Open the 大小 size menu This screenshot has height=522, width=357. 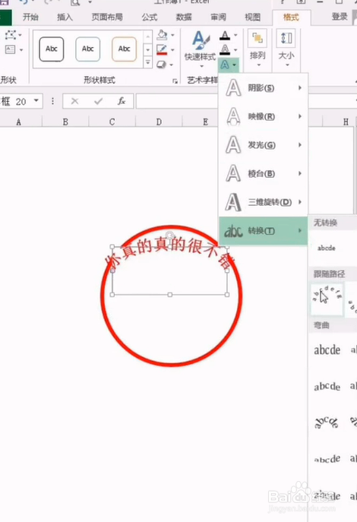[286, 49]
